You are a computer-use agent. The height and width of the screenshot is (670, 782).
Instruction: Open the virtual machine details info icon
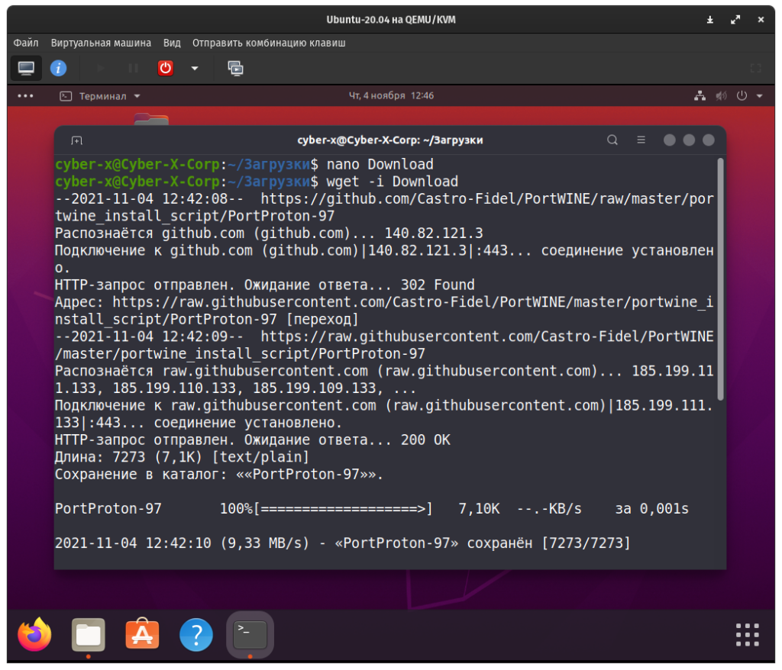coord(58,68)
